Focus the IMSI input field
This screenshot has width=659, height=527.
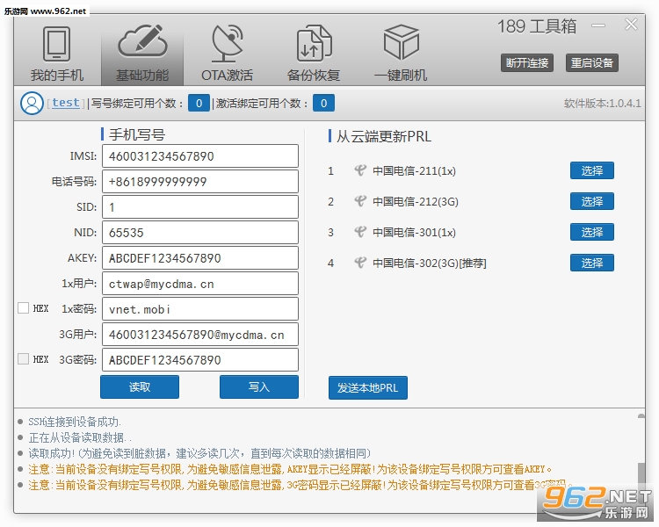[200, 156]
